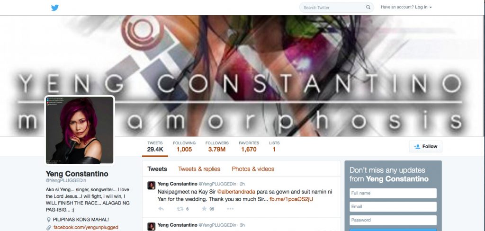
Task: Reply to the gown and suit tweet
Action: pyautogui.click(x=161, y=209)
